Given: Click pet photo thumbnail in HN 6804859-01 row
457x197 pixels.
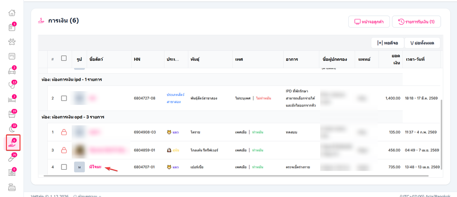Looking at the screenshot, I should pyautogui.click(x=79, y=150).
